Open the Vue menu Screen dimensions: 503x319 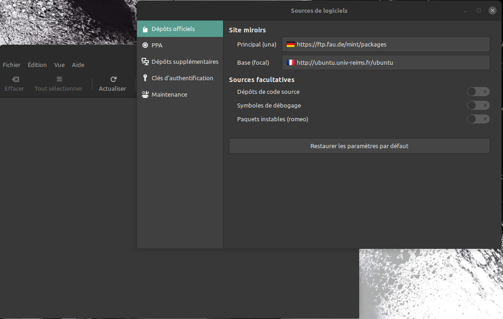[x=59, y=65]
